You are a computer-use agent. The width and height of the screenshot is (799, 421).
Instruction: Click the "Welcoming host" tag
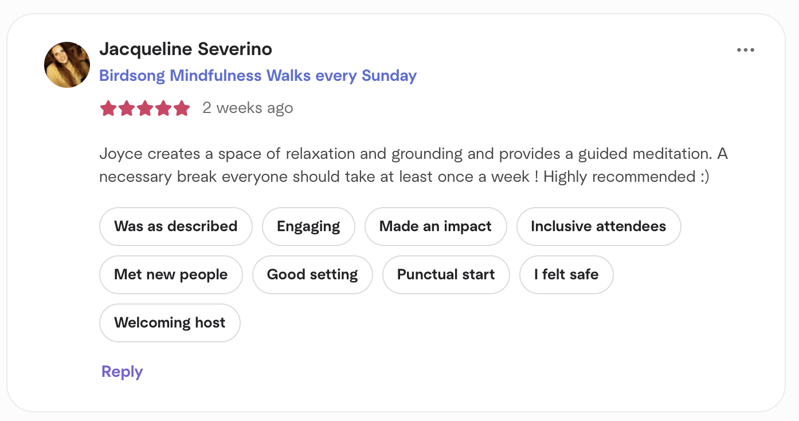(170, 323)
